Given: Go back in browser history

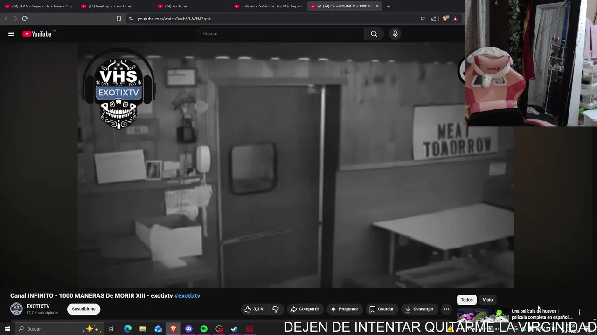Looking at the screenshot, I should 6,19.
